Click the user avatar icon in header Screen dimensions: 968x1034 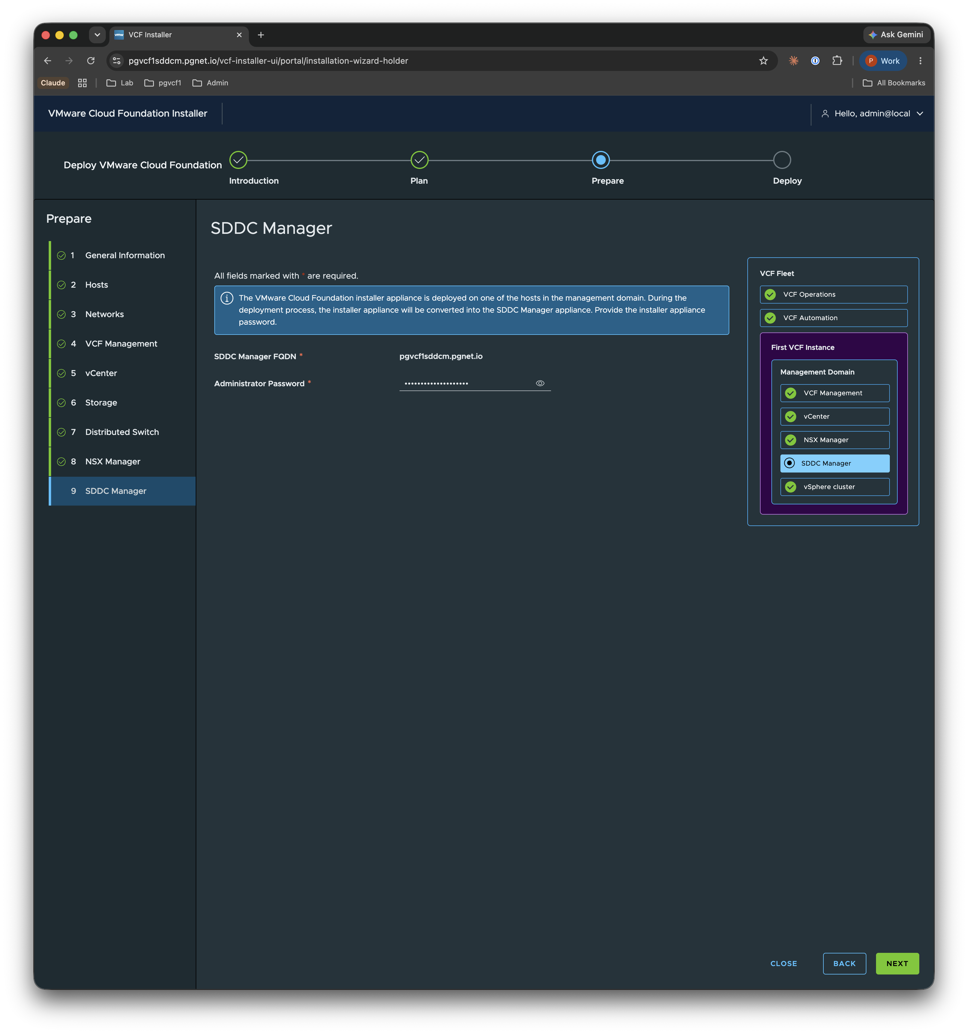click(x=824, y=113)
